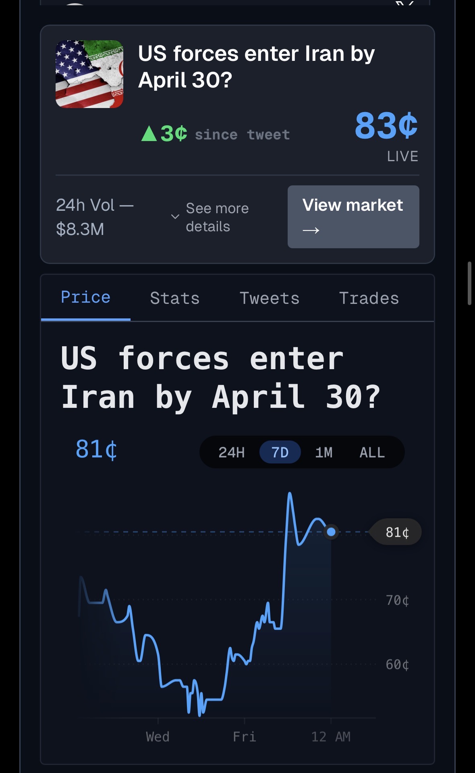Switch to the Price tab
Image resolution: width=475 pixels, height=773 pixels.
pos(85,297)
